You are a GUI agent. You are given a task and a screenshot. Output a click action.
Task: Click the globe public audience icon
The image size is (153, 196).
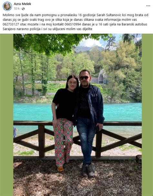point(23,9)
